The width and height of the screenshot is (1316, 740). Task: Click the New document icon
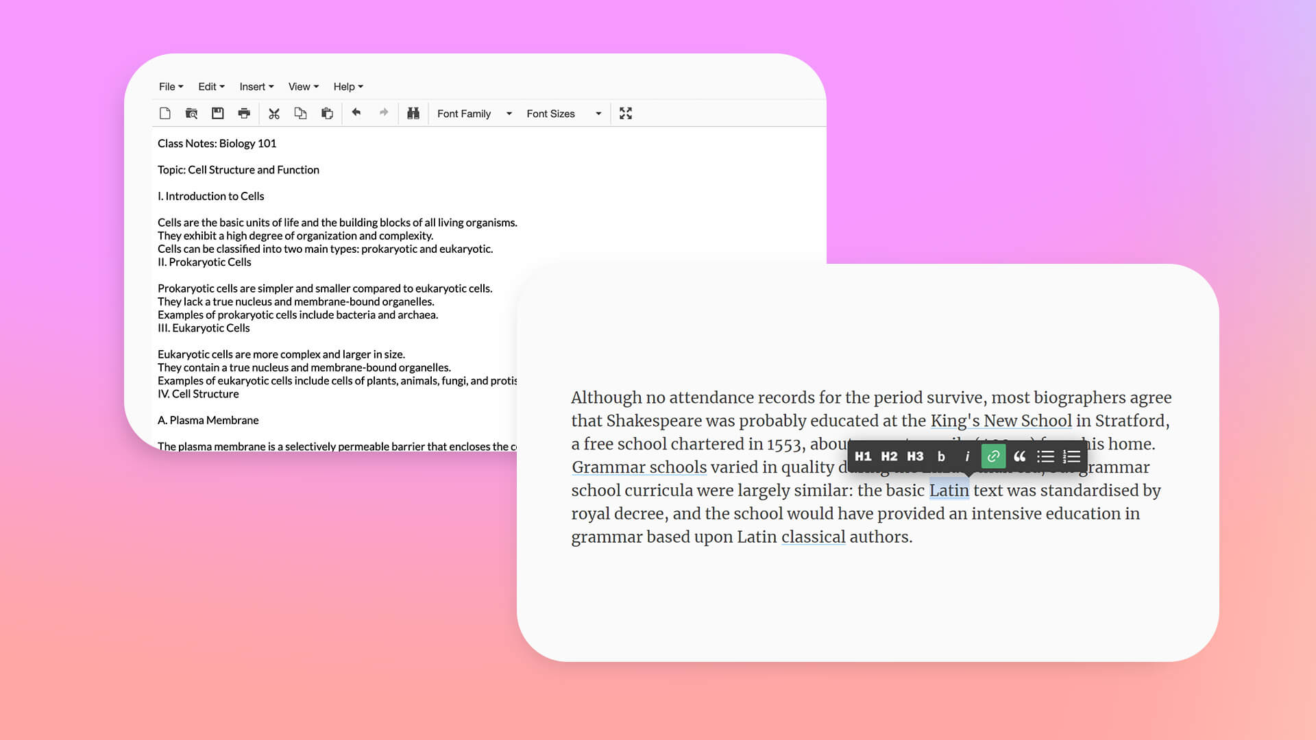click(164, 114)
